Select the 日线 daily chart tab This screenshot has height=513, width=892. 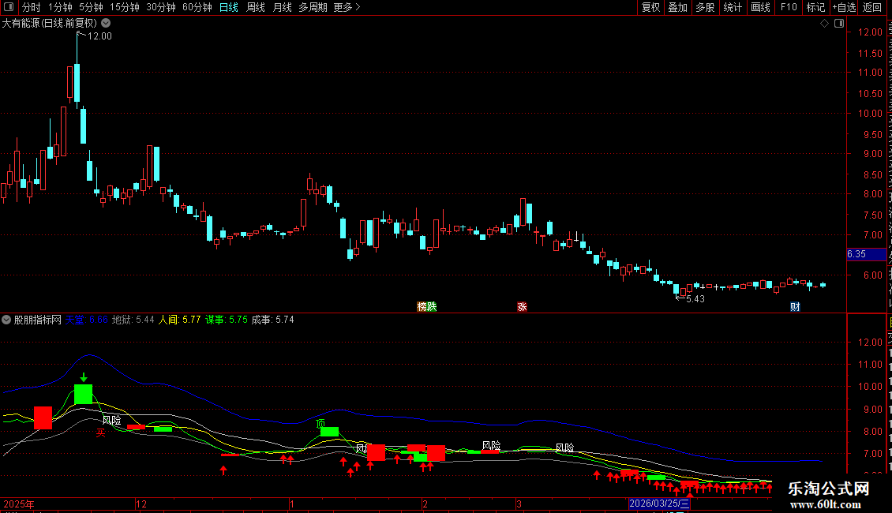[x=229, y=7]
